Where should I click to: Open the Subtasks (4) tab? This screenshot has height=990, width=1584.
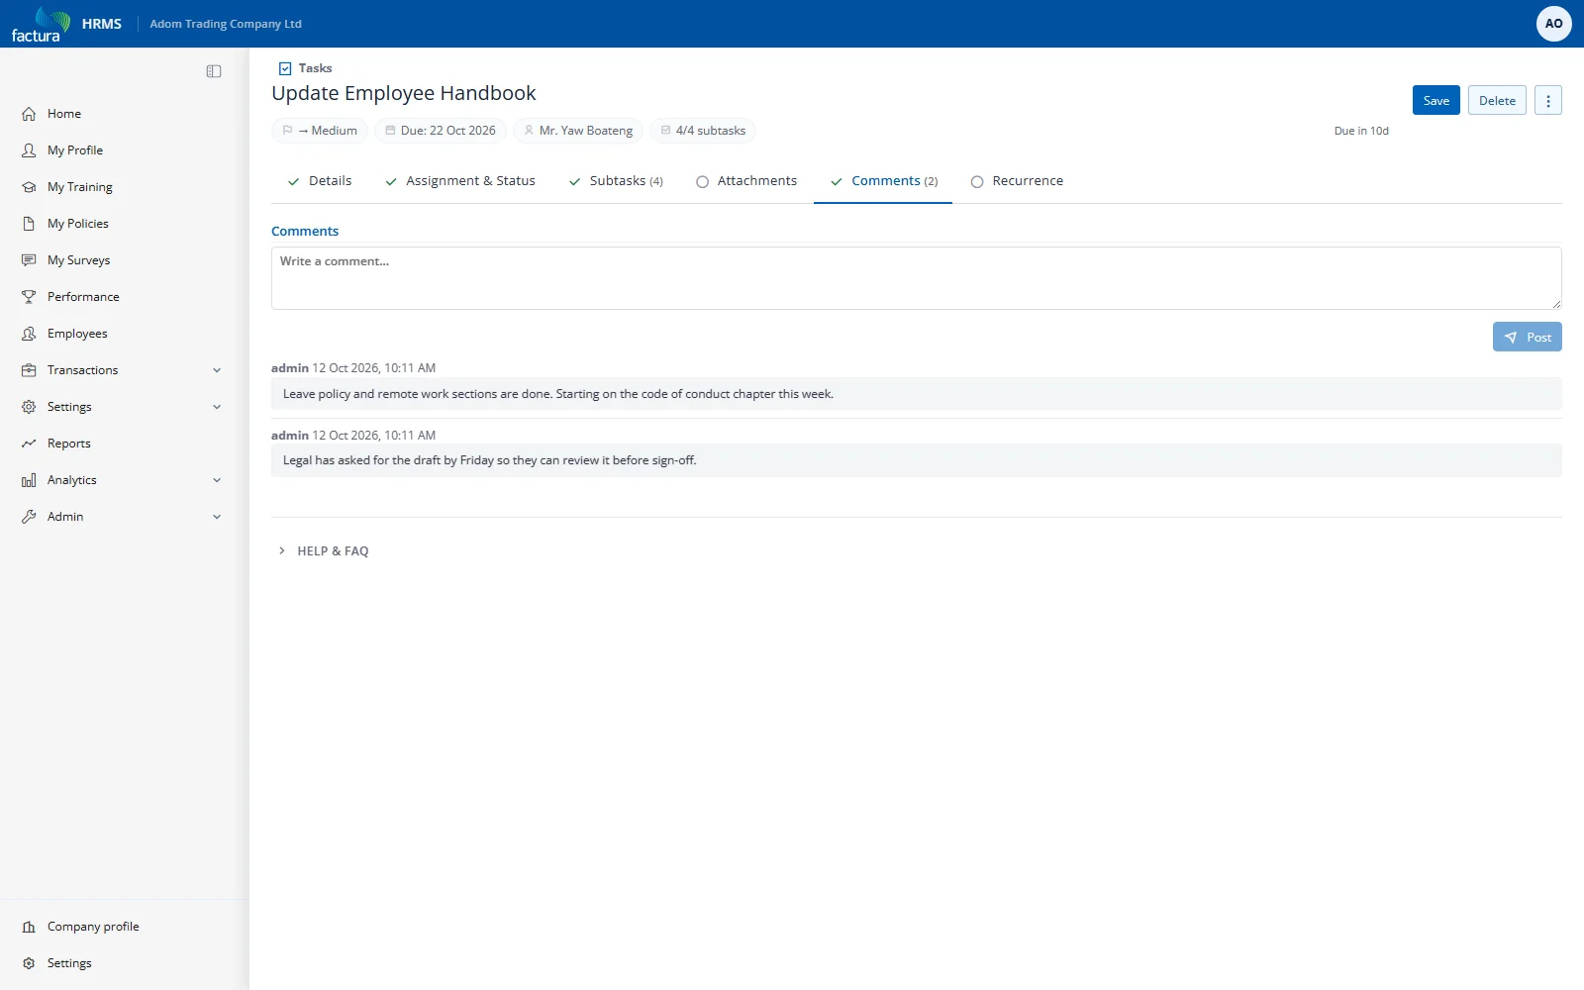[616, 181]
